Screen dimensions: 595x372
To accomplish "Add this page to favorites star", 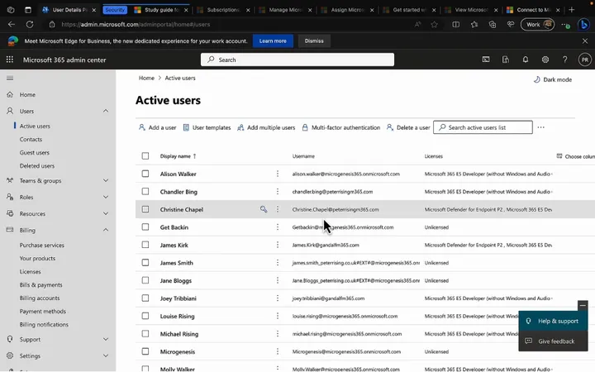I will click(434, 24).
